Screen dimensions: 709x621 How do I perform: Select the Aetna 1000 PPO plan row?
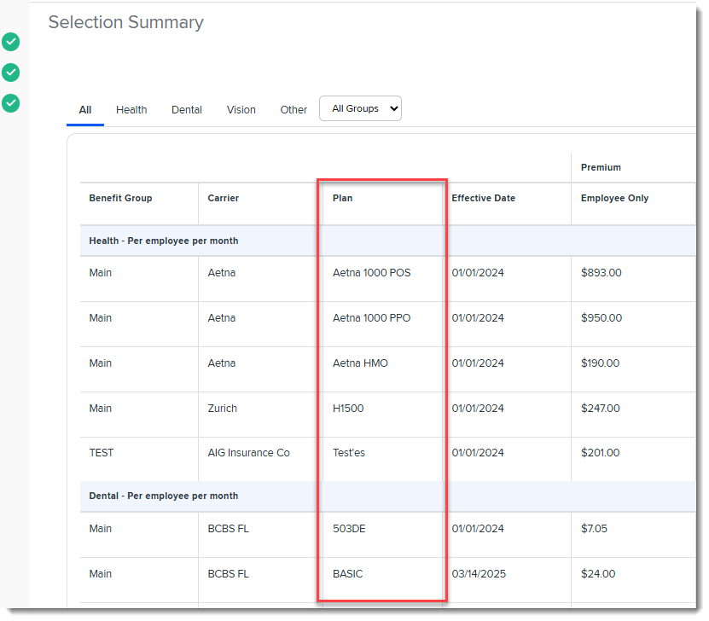pyautogui.click(x=371, y=318)
